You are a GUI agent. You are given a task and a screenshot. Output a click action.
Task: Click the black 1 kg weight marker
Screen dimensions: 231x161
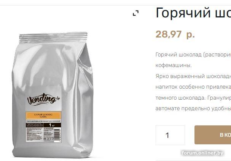pyautogui.click(x=52, y=125)
